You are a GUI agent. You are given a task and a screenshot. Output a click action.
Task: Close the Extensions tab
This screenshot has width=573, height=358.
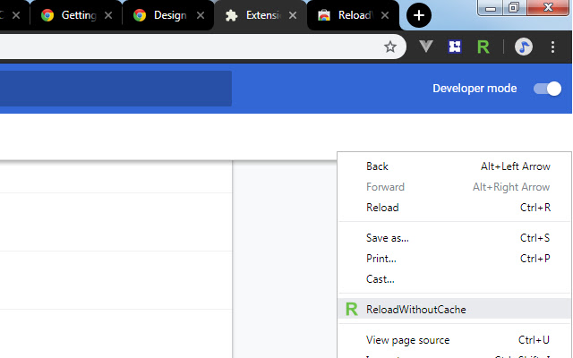293,15
